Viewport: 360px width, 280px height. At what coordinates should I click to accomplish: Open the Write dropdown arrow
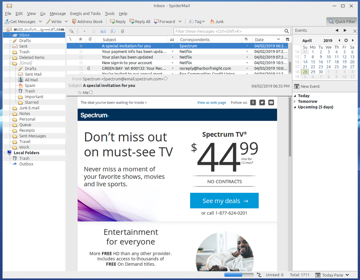(x=66, y=22)
